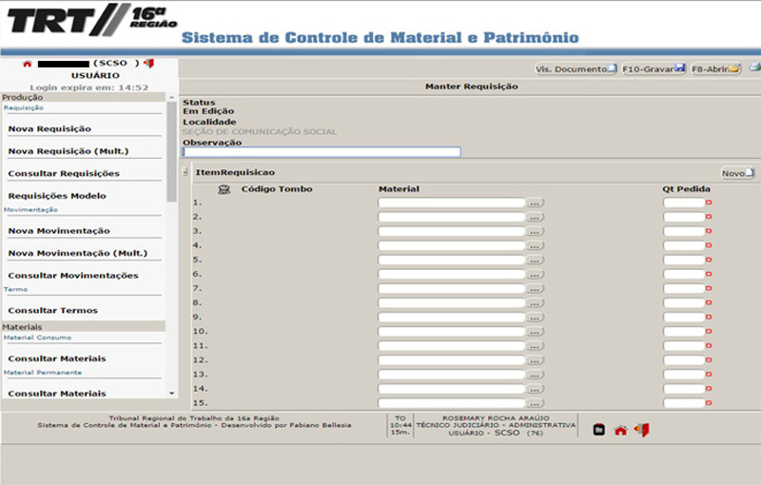This screenshot has height=485, width=761.
Task: Open material lookup for row 2
Action: pos(535,217)
